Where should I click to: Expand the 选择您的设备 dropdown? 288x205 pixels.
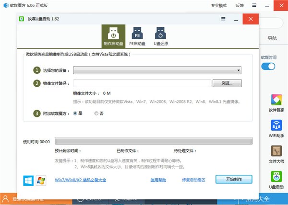click(157, 70)
